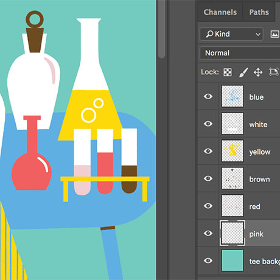Click the teal background layer thumbnail
The height and width of the screenshot is (280, 280).
233,261
